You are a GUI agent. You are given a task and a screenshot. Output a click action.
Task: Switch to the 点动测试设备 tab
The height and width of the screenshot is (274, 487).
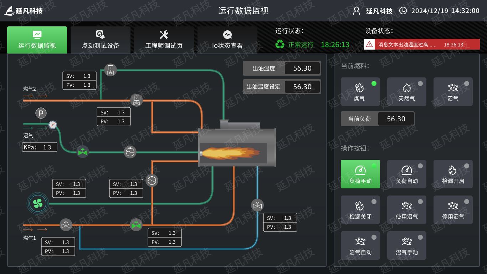[101, 40]
